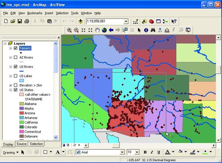The height and width of the screenshot is (163, 222).
Task: Open the Drawing menu button
Action: (x=11, y=153)
